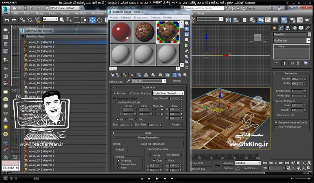Click the Redo arrow in main toolbar

click(x=14, y=20)
